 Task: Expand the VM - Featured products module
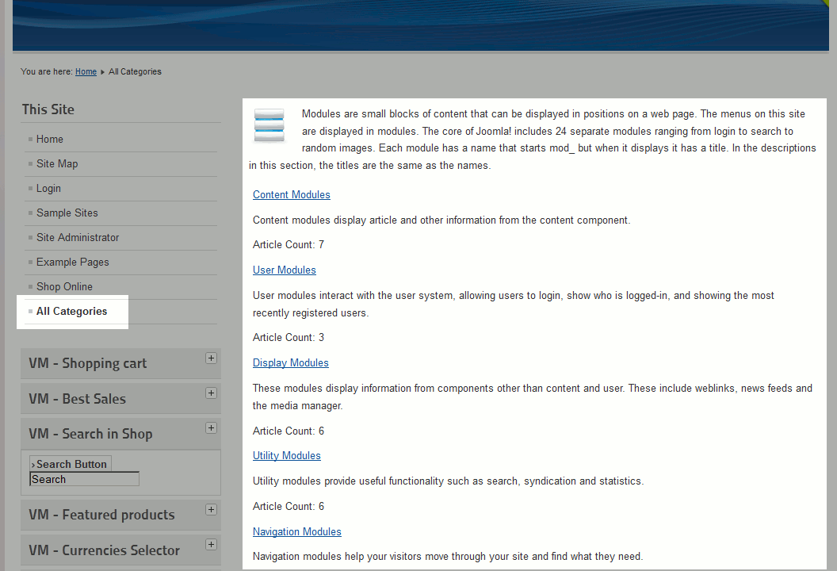click(x=212, y=510)
